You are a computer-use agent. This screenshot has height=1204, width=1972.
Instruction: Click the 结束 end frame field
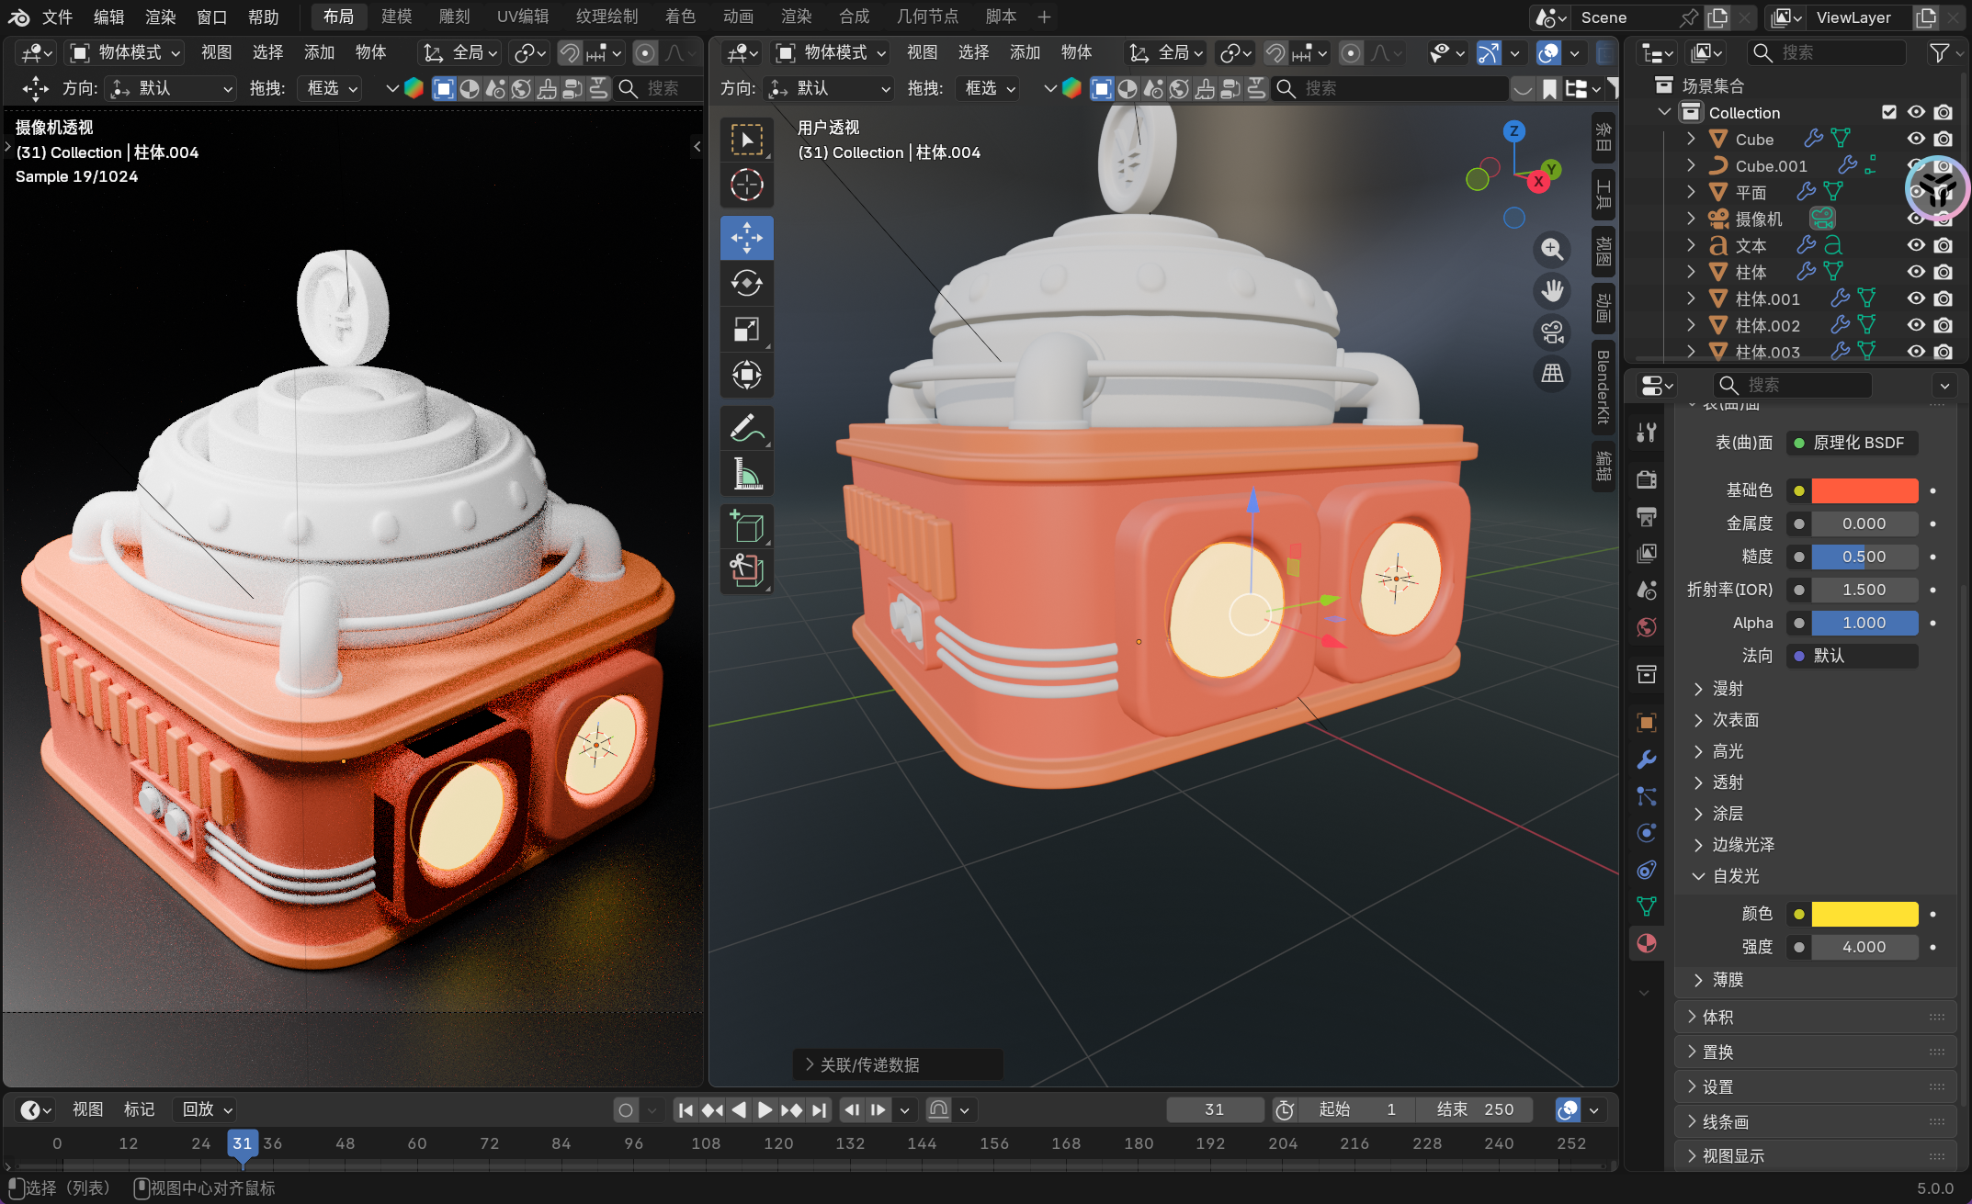(x=1475, y=1109)
